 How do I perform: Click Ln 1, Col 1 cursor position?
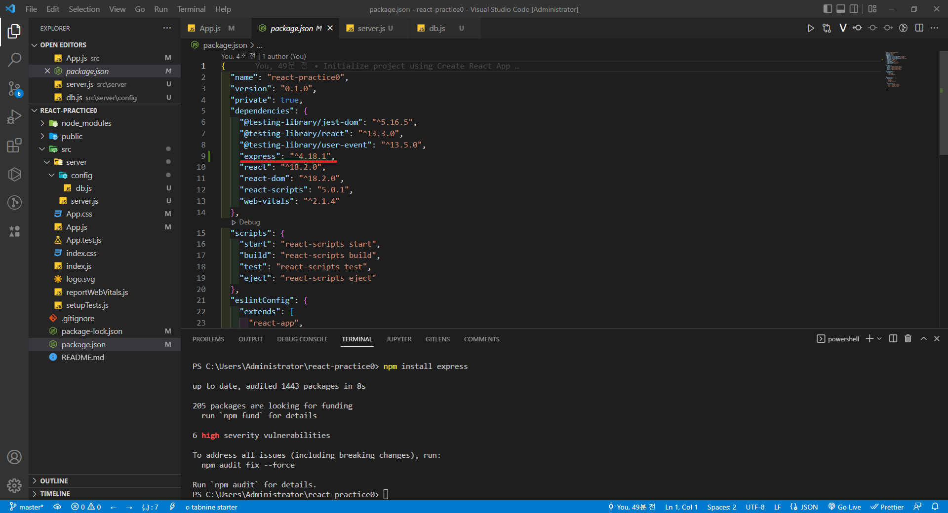[x=681, y=507]
